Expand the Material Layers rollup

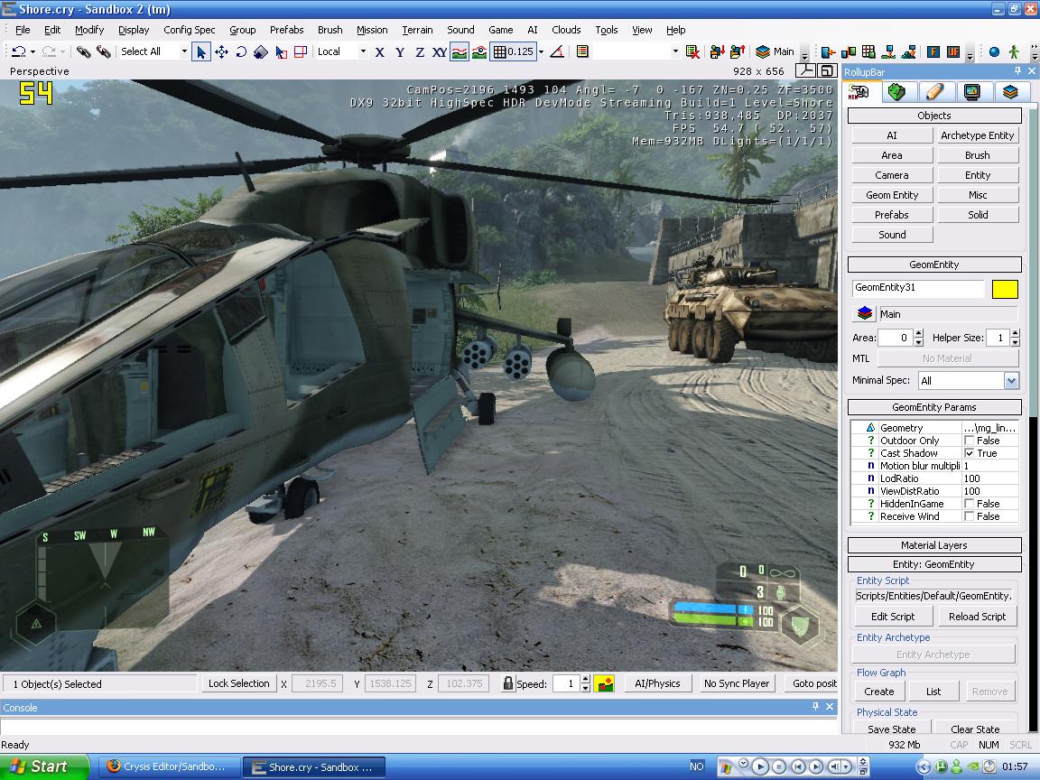933,545
